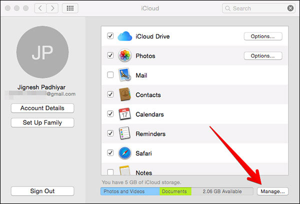Click the Contacts address book icon
This screenshot has width=300, height=204.
[124, 94]
